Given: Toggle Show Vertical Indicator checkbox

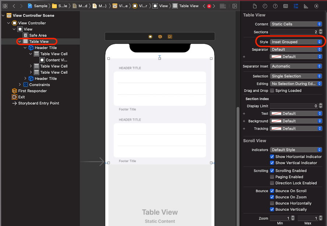Looking at the screenshot, I should pyautogui.click(x=272, y=163).
